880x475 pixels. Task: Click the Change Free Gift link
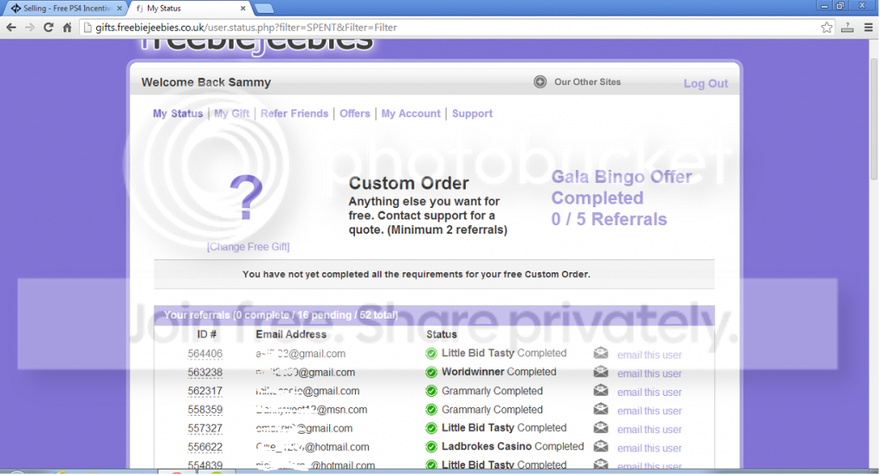coord(248,247)
